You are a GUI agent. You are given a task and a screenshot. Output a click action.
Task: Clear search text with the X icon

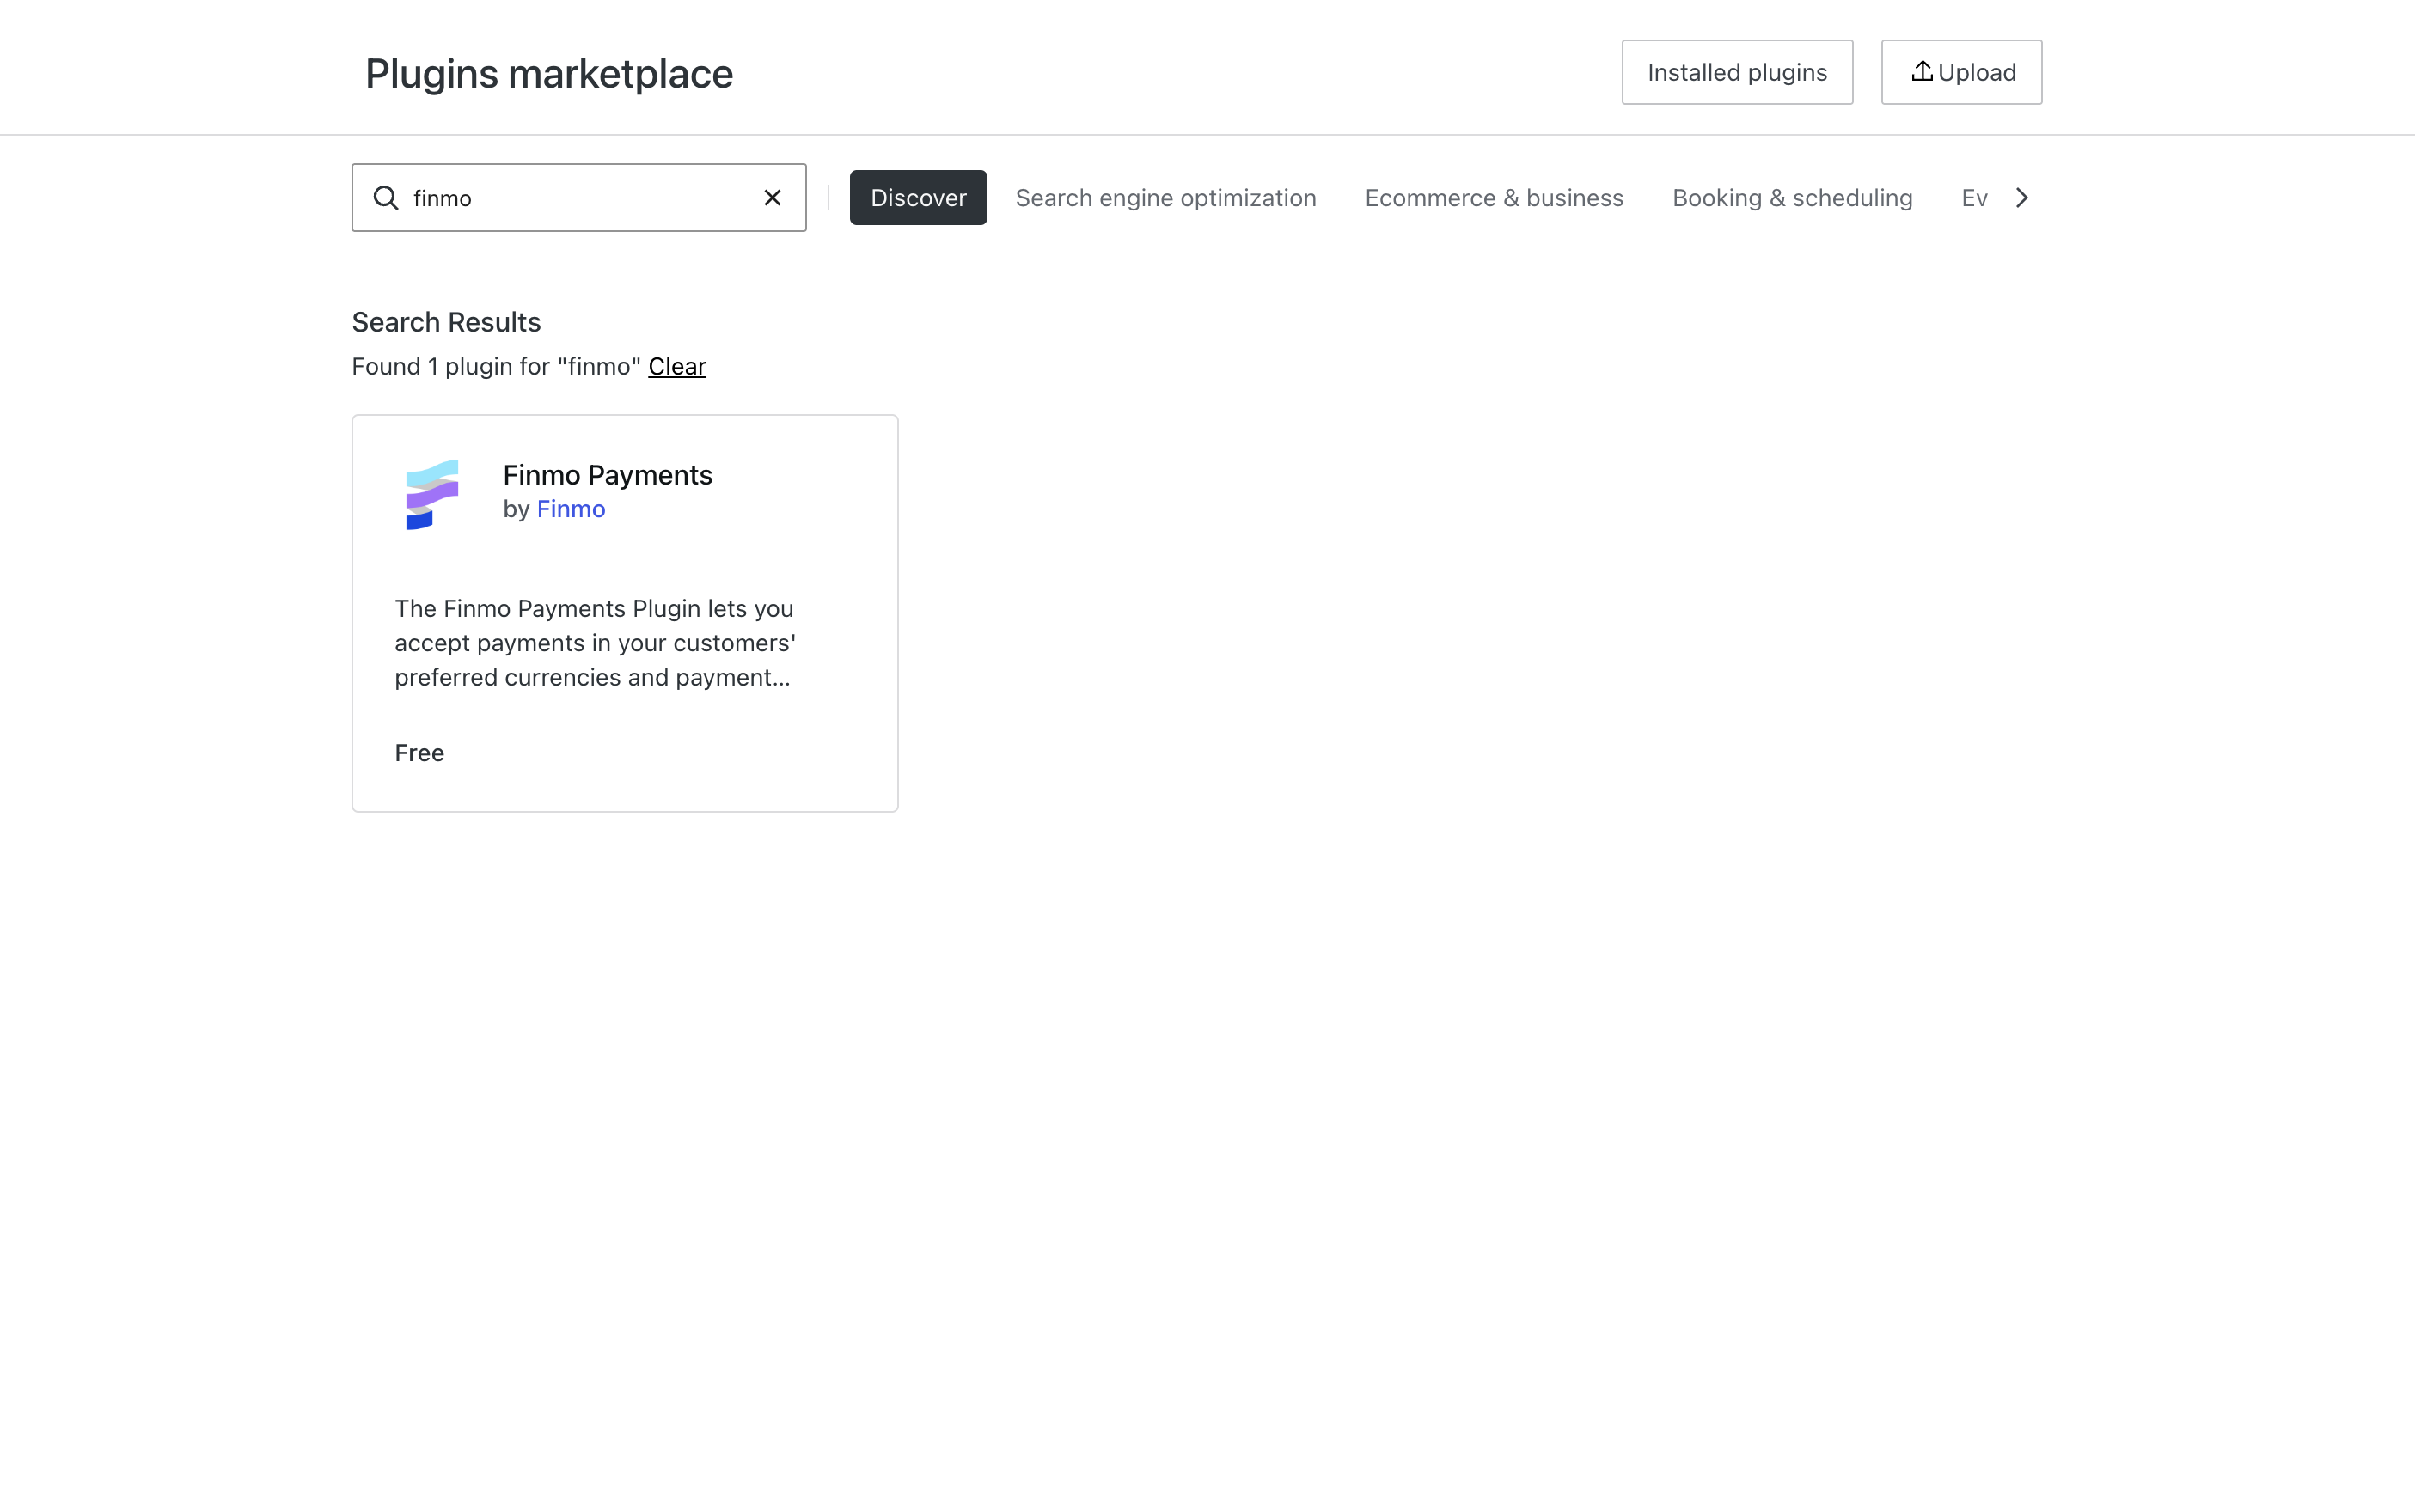(x=773, y=198)
